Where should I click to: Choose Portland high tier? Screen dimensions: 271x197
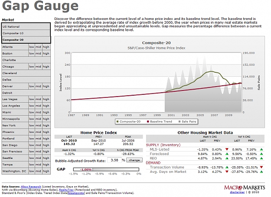[46, 139]
